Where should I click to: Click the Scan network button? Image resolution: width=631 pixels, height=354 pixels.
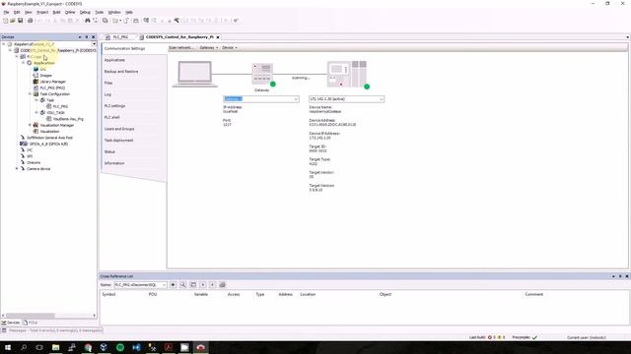point(181,48)
